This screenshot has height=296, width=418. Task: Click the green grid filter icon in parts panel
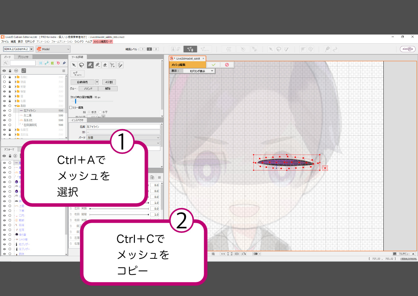[52, 63]
